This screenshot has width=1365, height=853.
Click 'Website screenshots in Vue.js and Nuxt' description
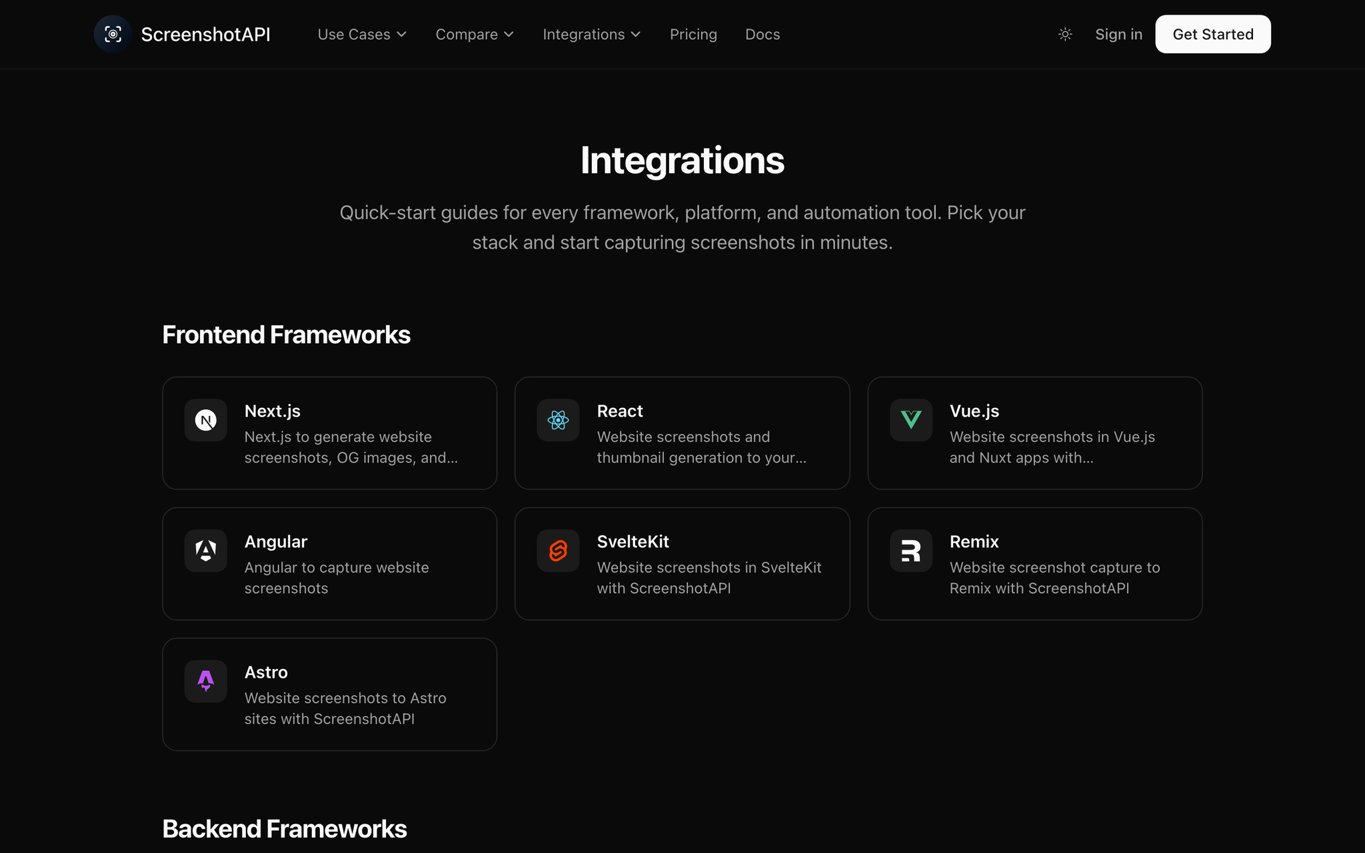[x=1052, y=447]
